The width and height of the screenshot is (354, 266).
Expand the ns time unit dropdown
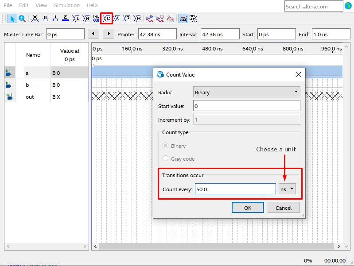[x=287, y=189]
